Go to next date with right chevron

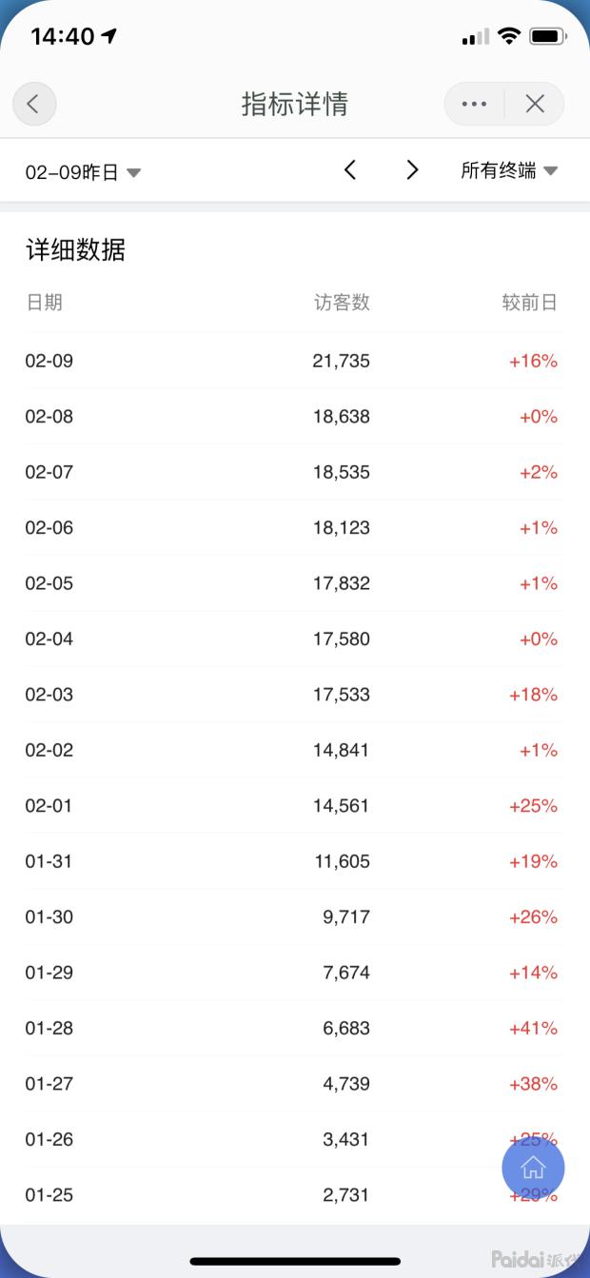pos(412,170)
